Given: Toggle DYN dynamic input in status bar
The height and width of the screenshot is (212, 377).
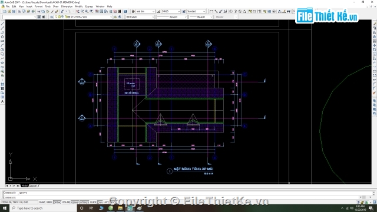Looking at the screenshot, I should point(100,203).
